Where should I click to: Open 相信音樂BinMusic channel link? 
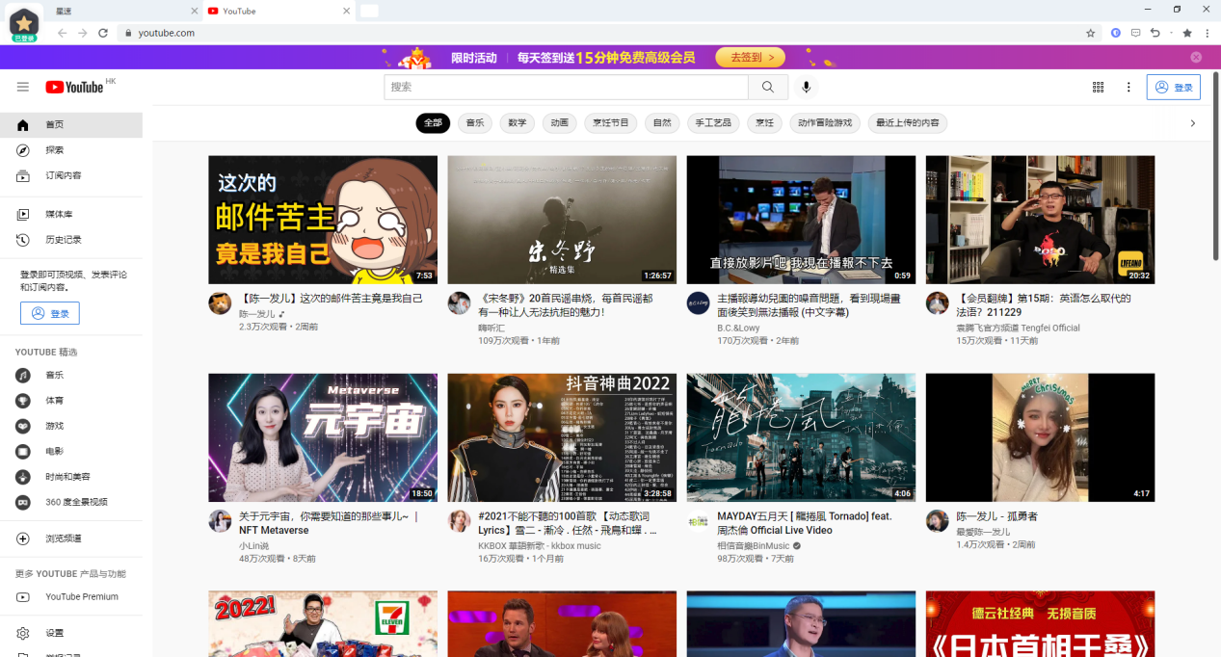pyautogui.click(x=754, y=545)
